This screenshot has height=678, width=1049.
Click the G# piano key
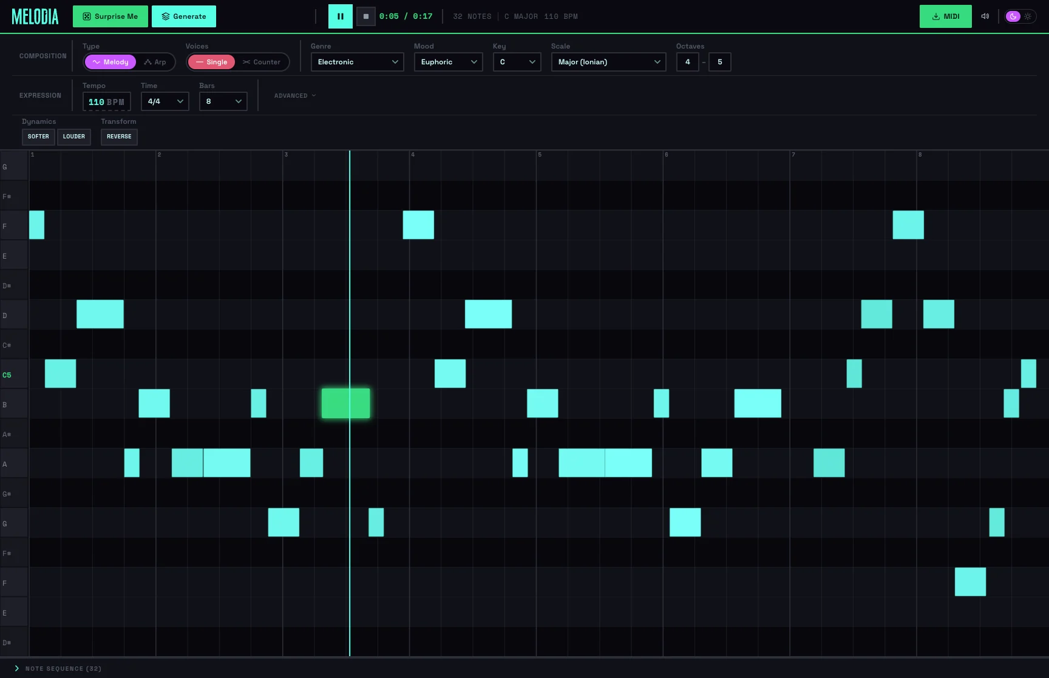point(13,494)
